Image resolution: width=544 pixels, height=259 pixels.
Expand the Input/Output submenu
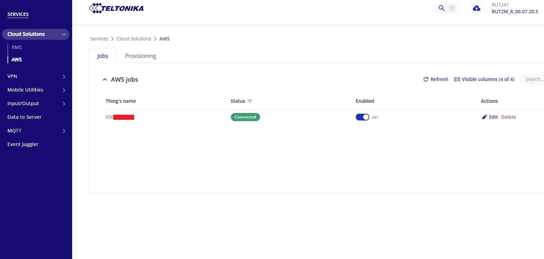(64, 104)
